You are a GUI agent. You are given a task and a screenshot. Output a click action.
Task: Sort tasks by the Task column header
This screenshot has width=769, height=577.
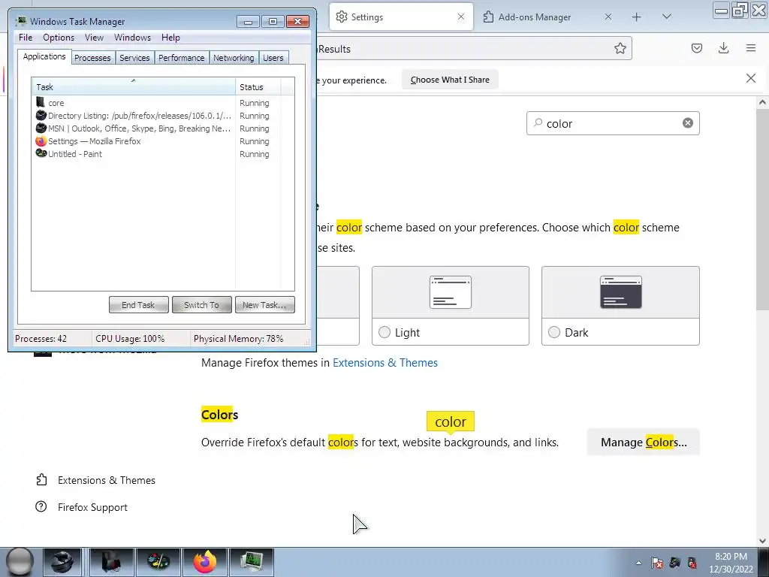[x=134, y=87]
